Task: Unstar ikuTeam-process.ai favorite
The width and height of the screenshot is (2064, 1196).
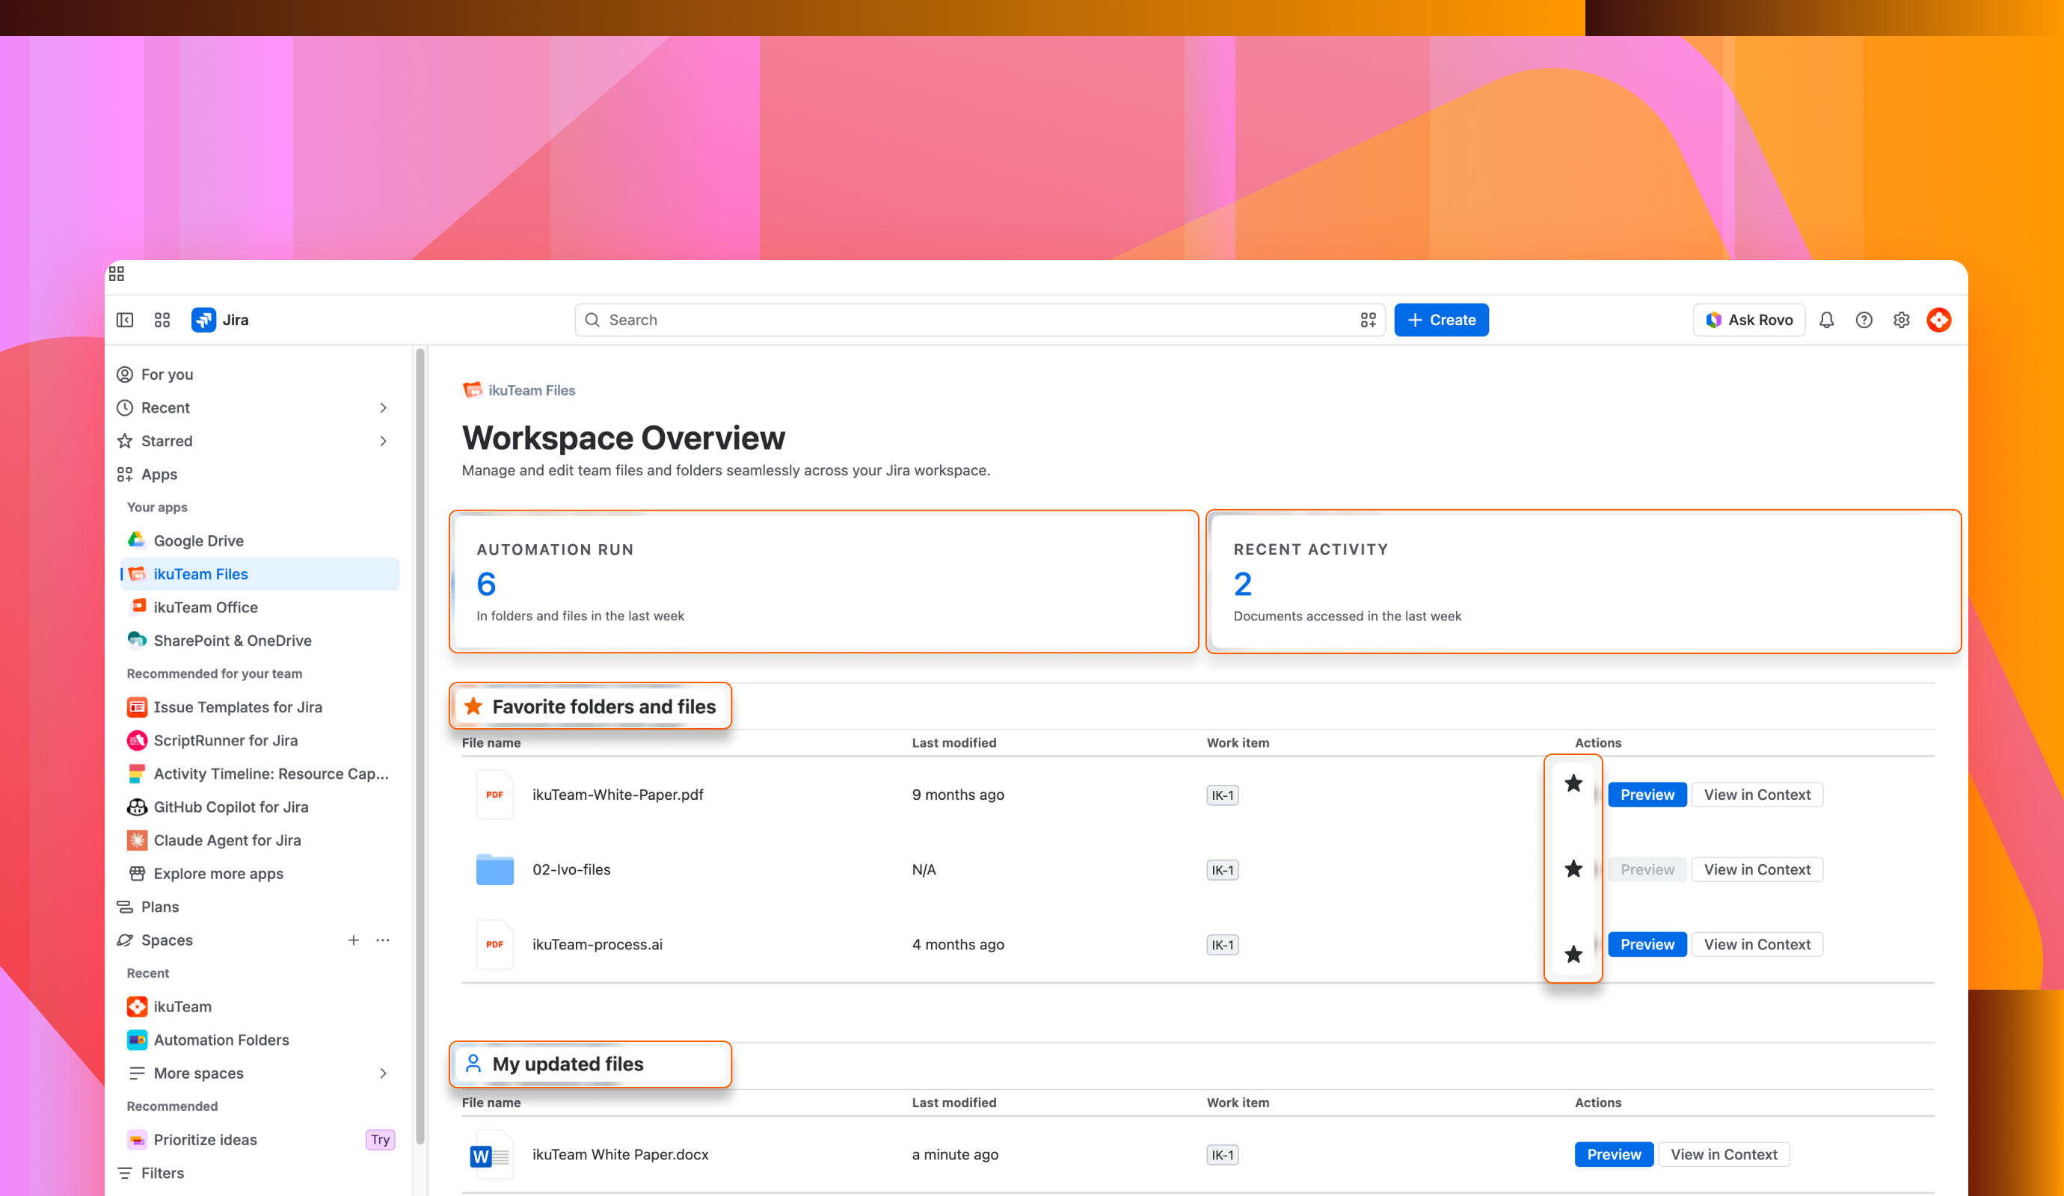Action: pos(1573,954)
